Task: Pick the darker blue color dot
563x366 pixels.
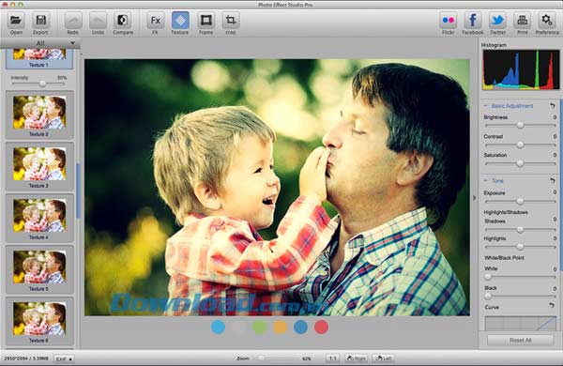Action: pyautogui.click(x=300, y=328)
